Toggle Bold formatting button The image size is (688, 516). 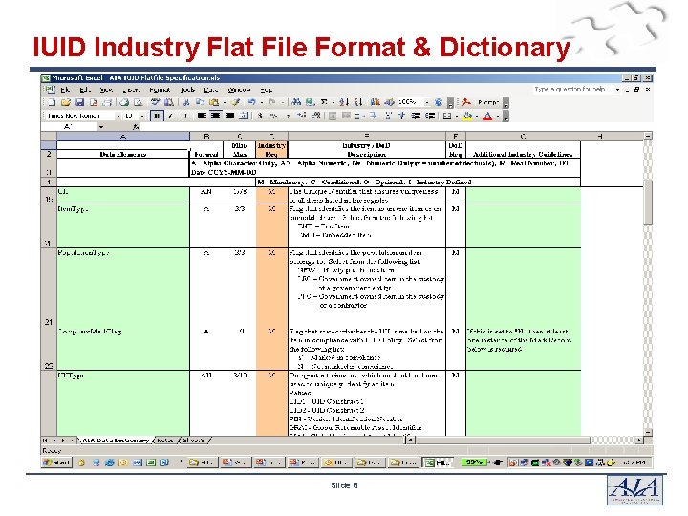pyautogui.click(x=157, y=116)
